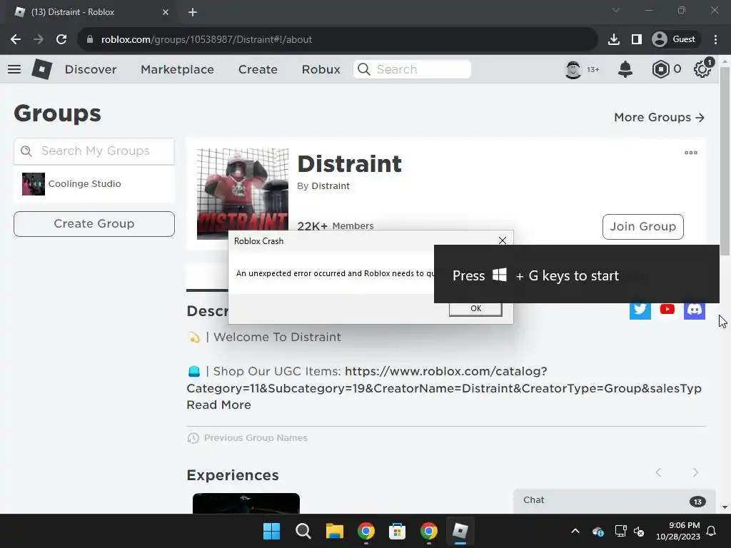
Task: Open the Windows notification center bell
Action: (712, 531)
